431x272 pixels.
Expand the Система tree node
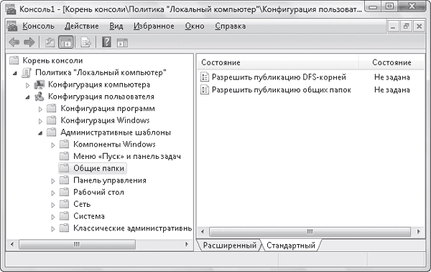pos(53,217)
